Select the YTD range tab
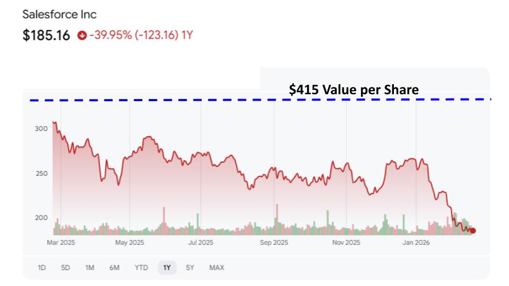The image size is (509, 286). [141, 267]
